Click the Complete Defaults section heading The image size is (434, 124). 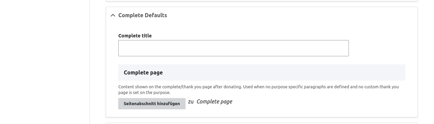point(142,15)
